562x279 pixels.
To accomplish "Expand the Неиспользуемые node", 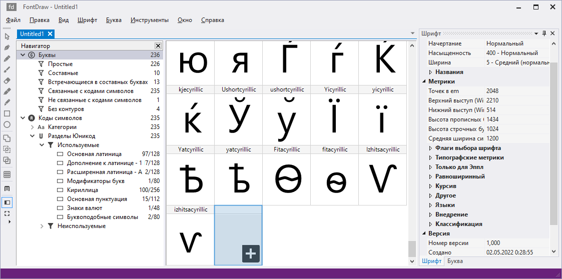I will [42, 226].
